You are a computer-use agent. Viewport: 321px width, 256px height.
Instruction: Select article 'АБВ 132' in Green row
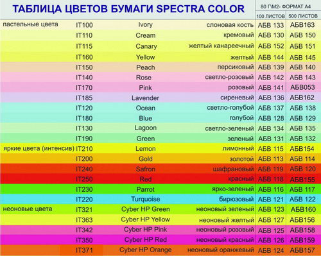(302, 139)
